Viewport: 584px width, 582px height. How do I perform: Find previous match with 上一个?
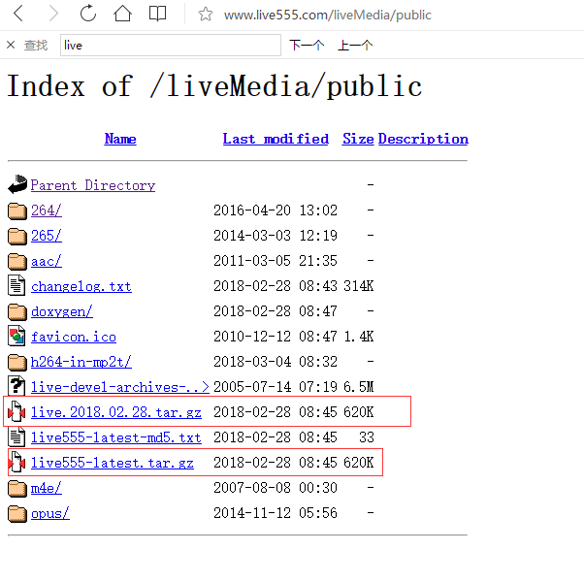pos(355,45)
